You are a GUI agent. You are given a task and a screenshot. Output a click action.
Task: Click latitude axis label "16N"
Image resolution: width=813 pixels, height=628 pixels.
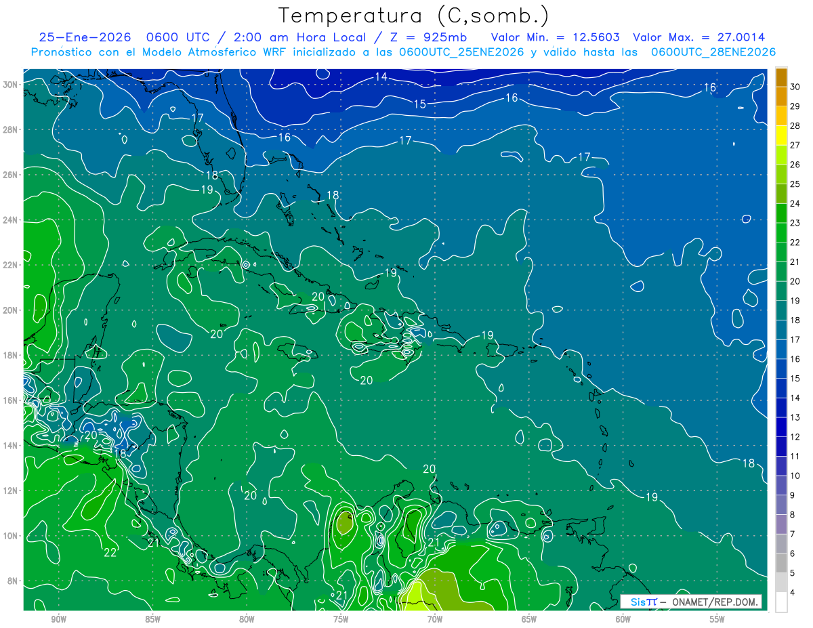tap(11, 400)
